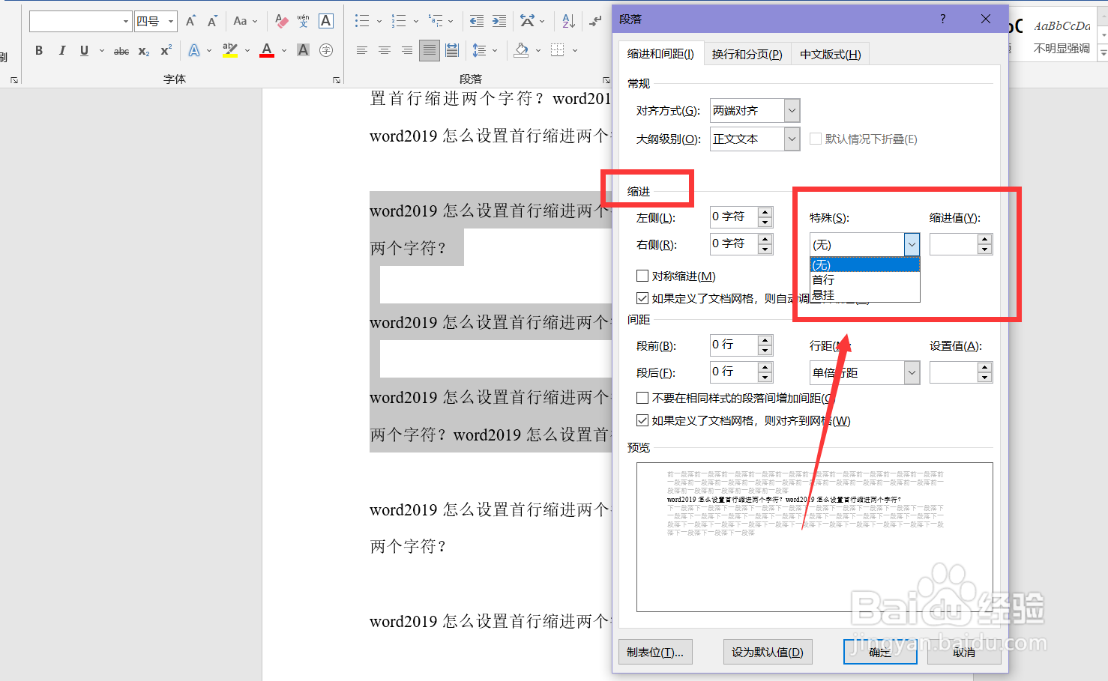Open 制表位 tab stops button

pyautogui.click(x=655, y=652)
